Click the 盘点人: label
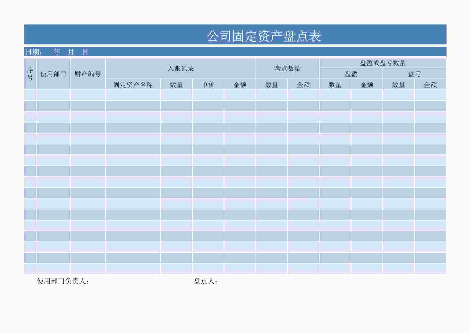The height and width of the screenshot is (333, 470). click(206, 281)
